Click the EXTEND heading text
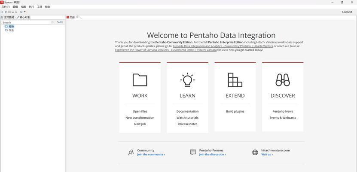The width and height of the screenshot is (357, 172). coord(235,95)
